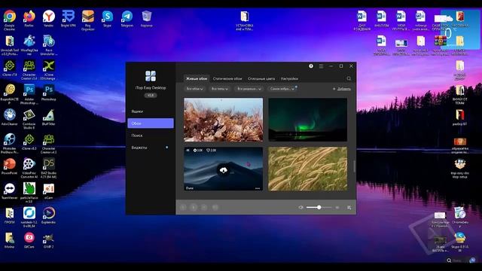482x271 pixels.
Task: Click the Character Creator v3.4 desktop icon
Action: pyautogui.click(x=29, y=70)
